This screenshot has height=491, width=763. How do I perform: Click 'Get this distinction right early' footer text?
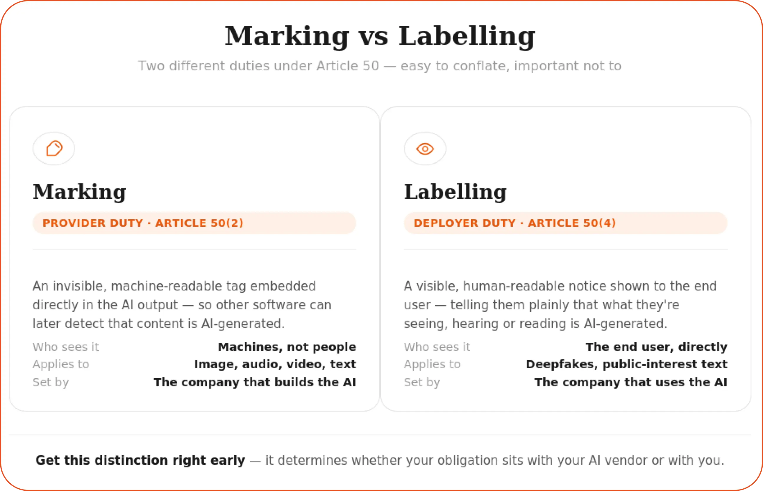pos(140,460)
